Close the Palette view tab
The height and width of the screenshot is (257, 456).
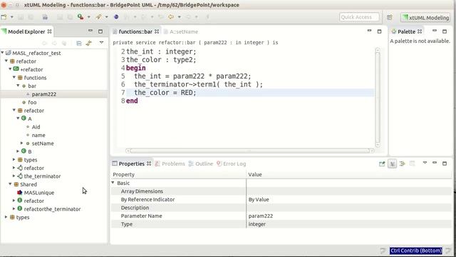[420, 31]
